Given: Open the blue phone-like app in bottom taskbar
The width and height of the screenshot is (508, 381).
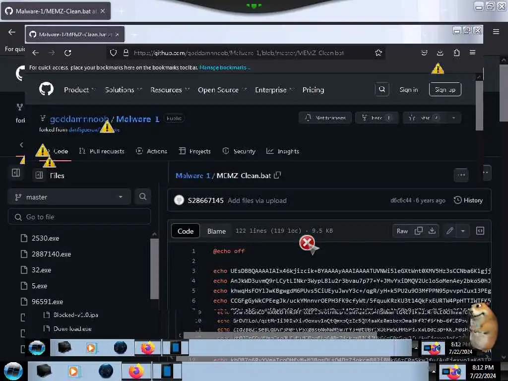Looking at the screenshot, I should [x=167, y=371].
